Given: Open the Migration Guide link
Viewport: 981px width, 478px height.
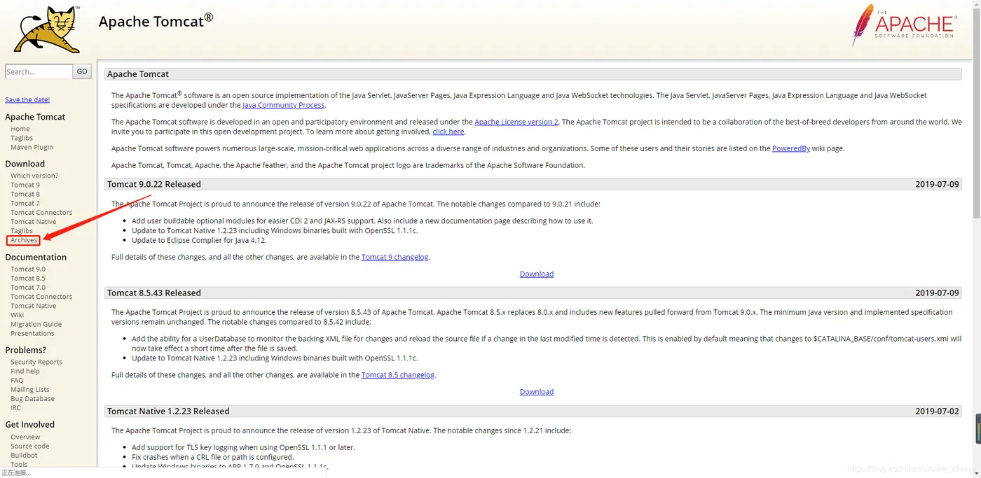Looking at the screenshot, I should tap(36, 324).
